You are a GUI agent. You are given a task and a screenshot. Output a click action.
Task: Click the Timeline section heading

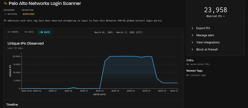coord(12,105)
